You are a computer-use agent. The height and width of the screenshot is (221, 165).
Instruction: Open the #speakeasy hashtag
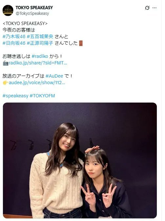pos(15,96)
